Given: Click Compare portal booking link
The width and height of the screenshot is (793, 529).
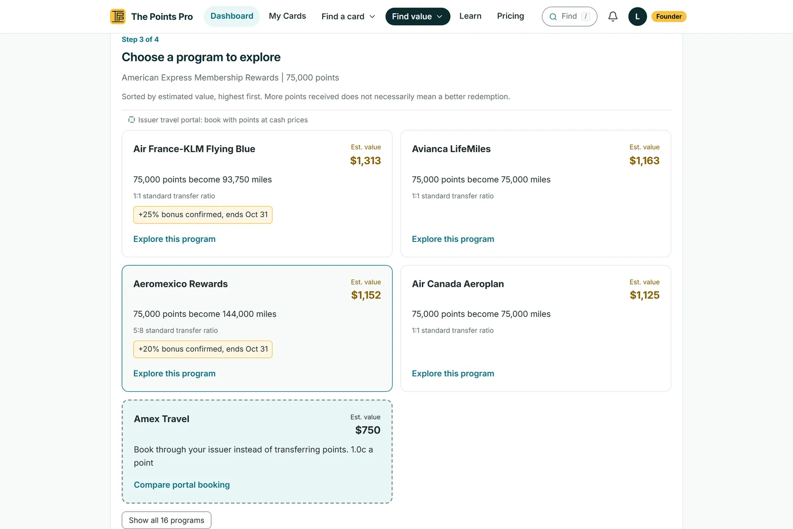Looking at the screenshot, I should (182, 485).
